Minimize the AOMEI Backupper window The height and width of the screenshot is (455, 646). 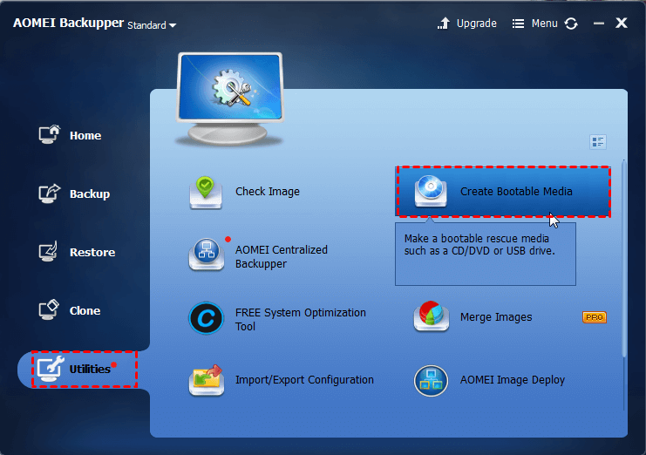pyautogui.click(x=599, y=24)
